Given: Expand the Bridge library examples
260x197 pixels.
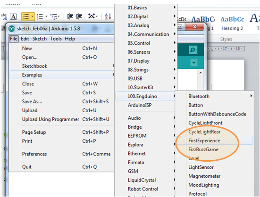Looking at the screenshot, I should pos(146,127).
